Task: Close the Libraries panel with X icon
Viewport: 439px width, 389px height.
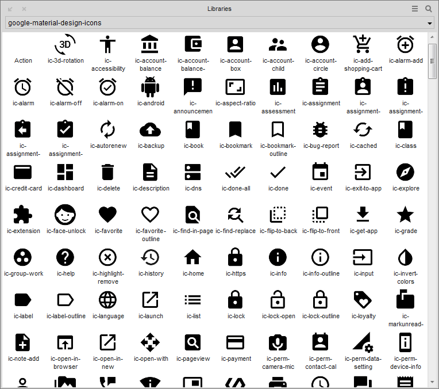Action: [24, 9]
